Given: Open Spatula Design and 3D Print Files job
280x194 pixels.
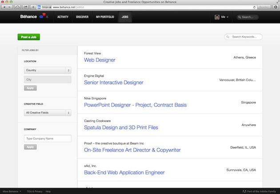Looking at the screenshot, I should (121, 127).
